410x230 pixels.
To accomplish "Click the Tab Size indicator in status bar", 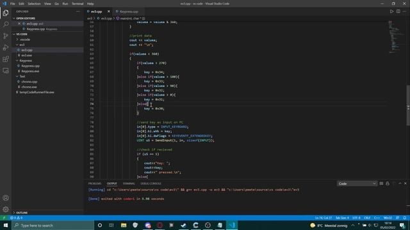I will (342, 218).
